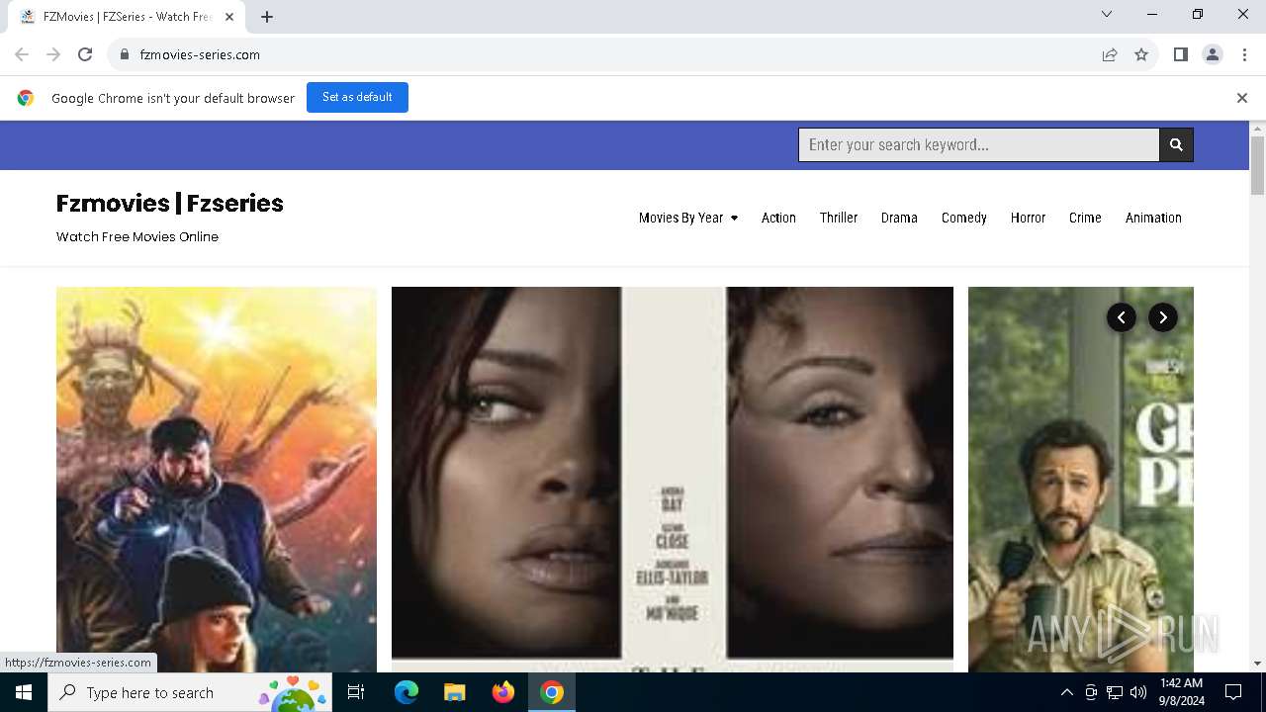Bookmark this tab with the star icon

[1141, 54]
